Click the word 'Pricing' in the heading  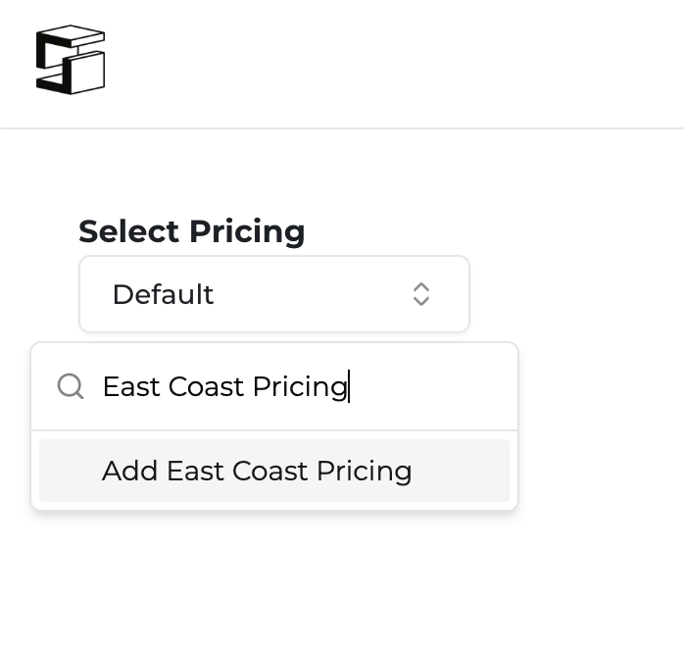247,231
